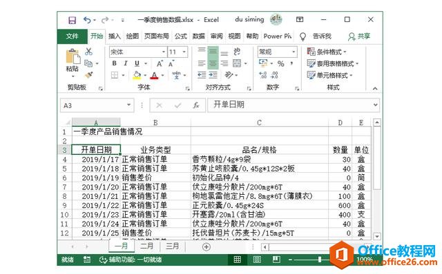442x274 pixels.
Task: Open 条件格式 conditional formatting menu
Action: 327,52
